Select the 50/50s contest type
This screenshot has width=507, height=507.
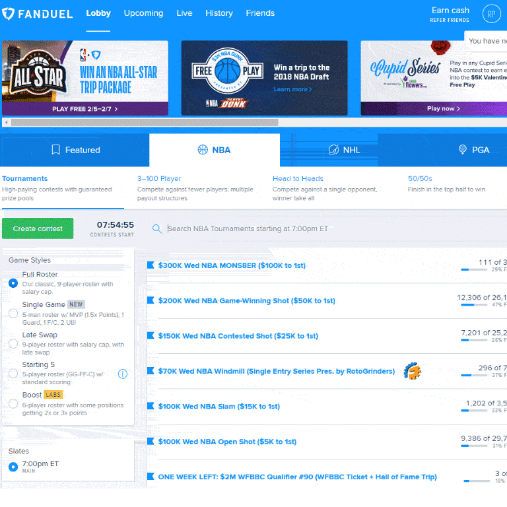click(446, 184)
